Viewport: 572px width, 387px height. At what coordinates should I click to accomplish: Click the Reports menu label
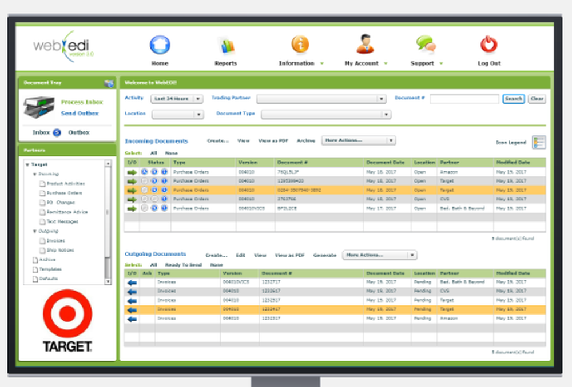coord(226,63)
